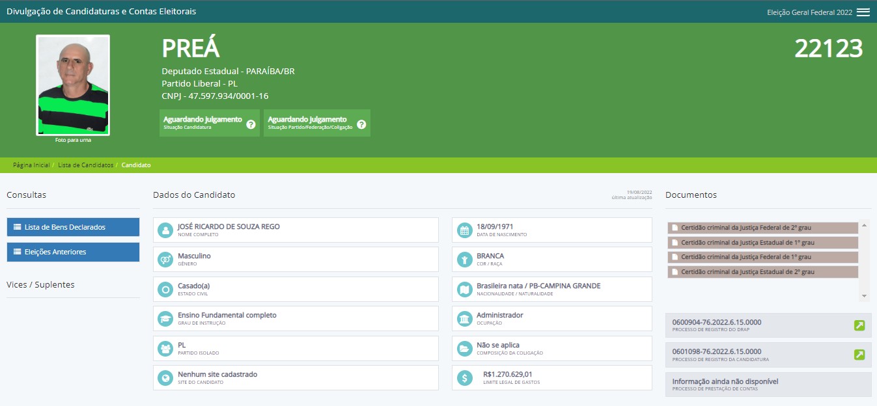Click the calendar icon for birth date
Viewport: 877px width, 406px height.
(464, 230)
